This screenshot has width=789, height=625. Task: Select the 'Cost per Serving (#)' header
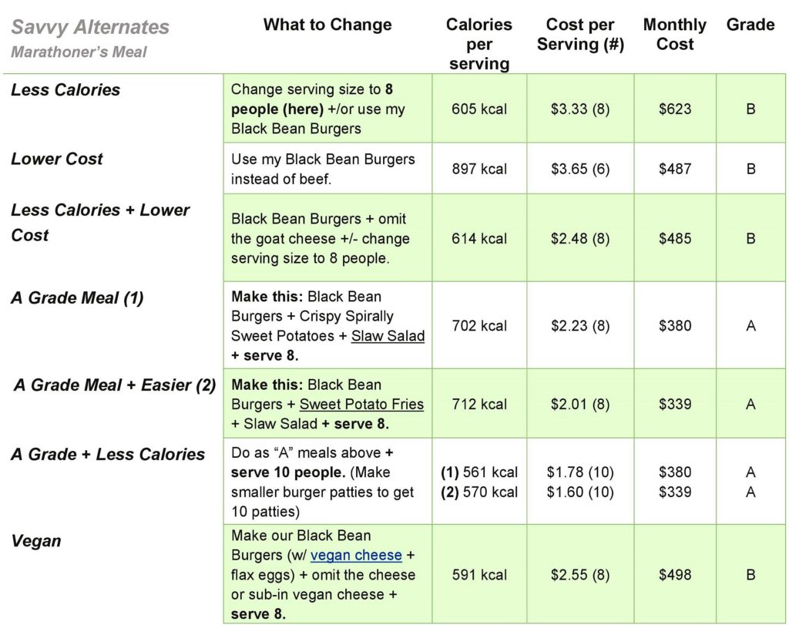click(x=580, y=35)
